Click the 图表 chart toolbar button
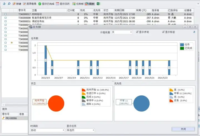Screen dimensions: 200x136 pos(90,4)
